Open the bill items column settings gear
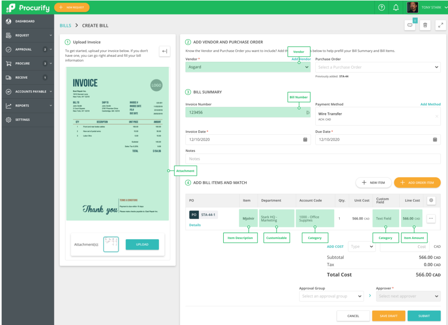Viewport: 448px width, 325px height. tap(431, 201)
